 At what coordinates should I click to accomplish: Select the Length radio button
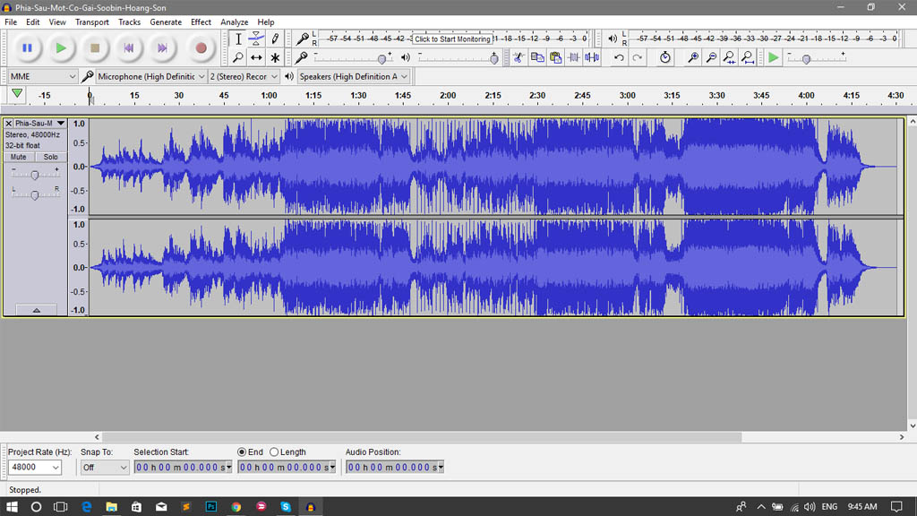274,452
